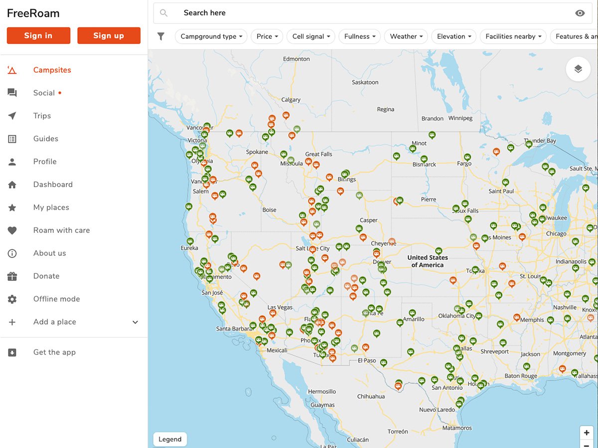Open the Guides section
The height and width of the screenshot is (448, 598).
click(45, 139)
